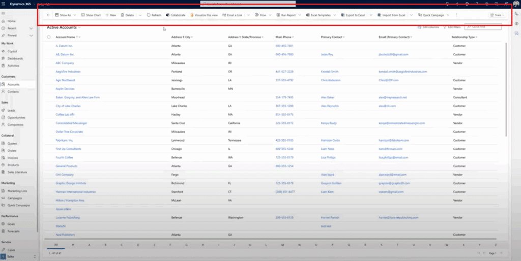Click the Show Chart command
The height and width of the screenshot is (261, 521).
(x=91, y=15)
